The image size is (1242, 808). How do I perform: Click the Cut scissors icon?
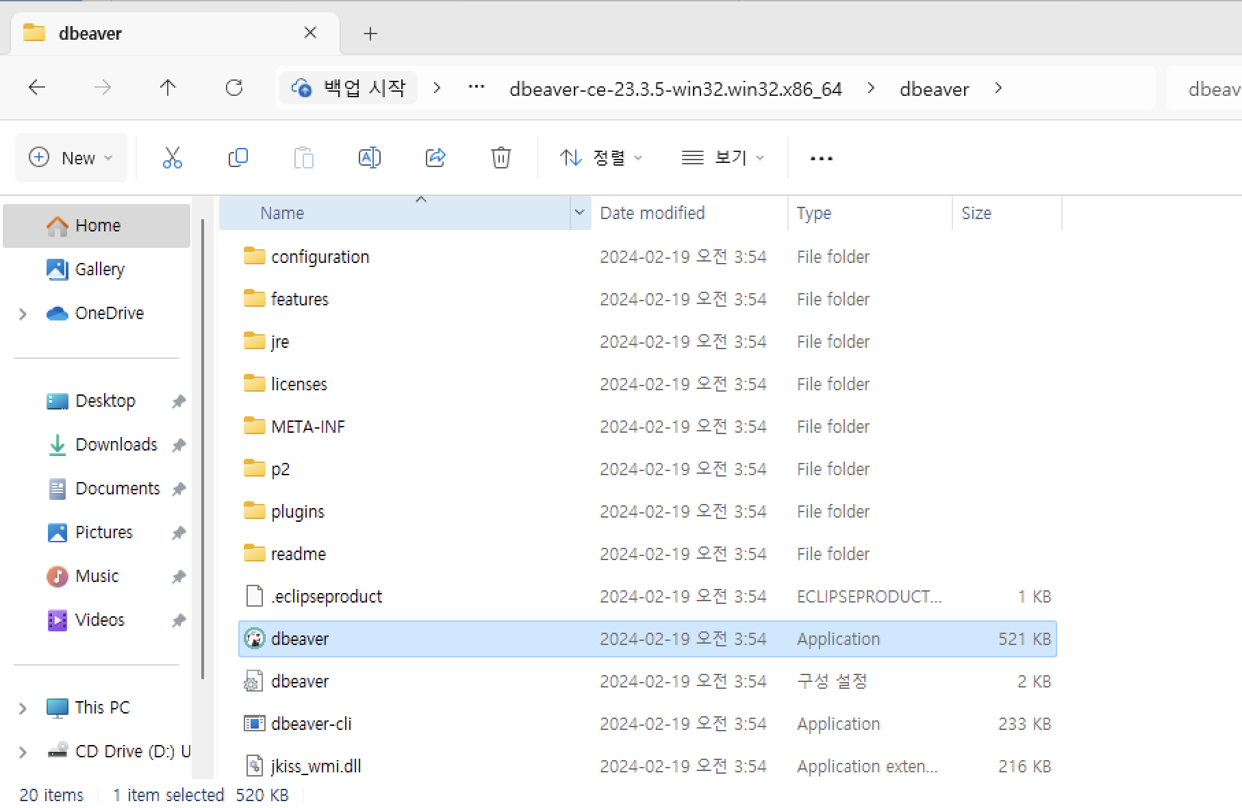pos(173,158)
